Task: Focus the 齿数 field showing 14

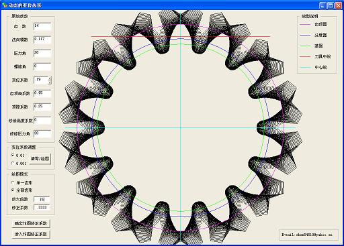Action: pyautogui.click(x=42, y=26)
